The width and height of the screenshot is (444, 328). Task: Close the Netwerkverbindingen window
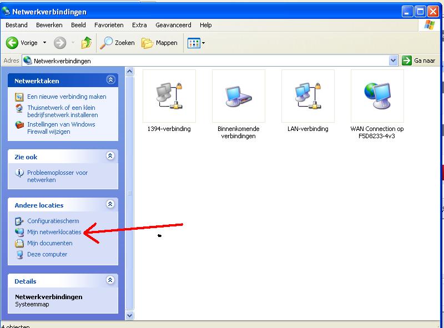coord(433,12)
